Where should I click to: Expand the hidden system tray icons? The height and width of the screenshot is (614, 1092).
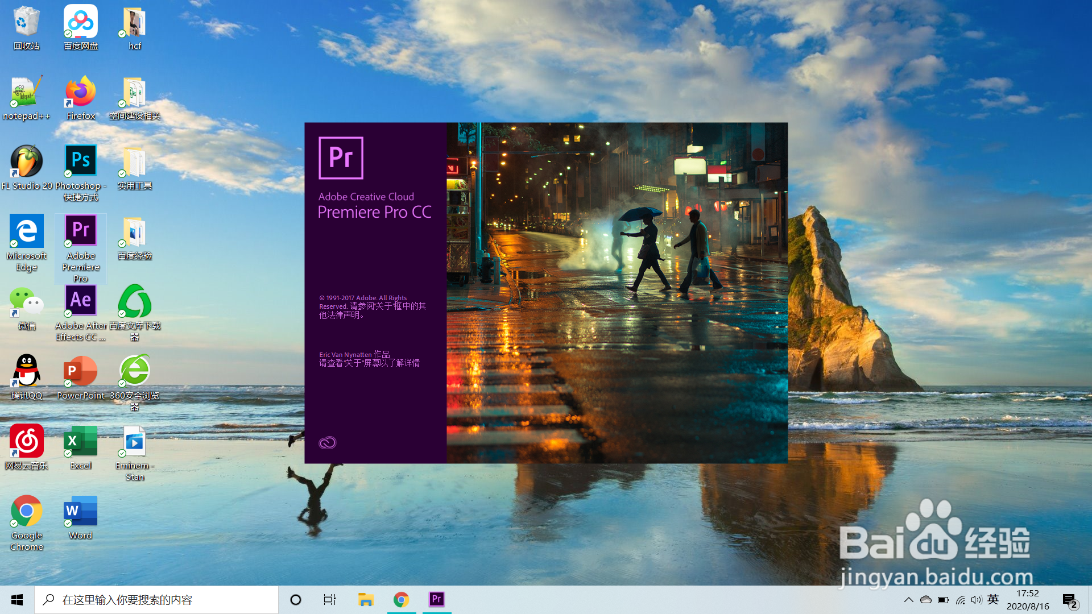pos(908,600)
